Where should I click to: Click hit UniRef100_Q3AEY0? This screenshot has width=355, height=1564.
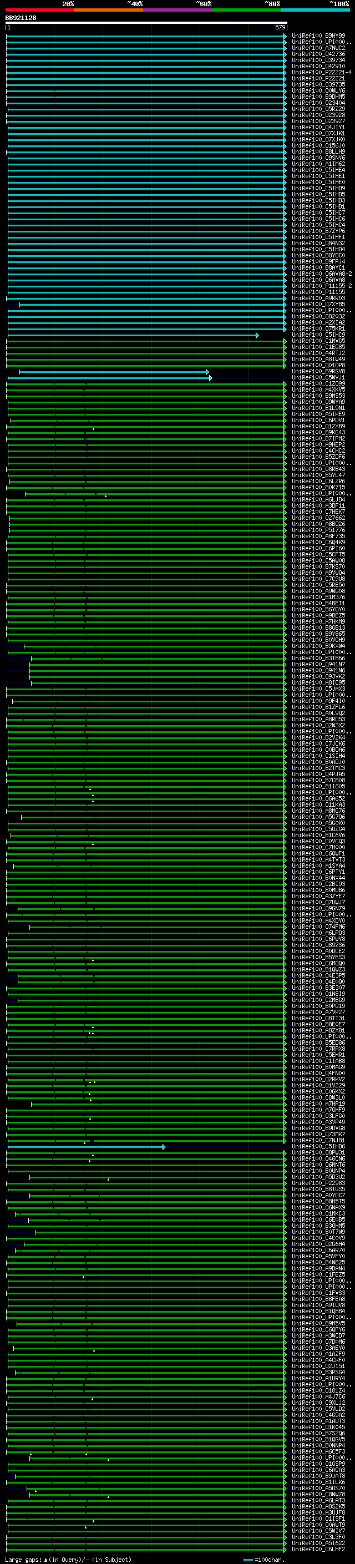pos(318,1348)
